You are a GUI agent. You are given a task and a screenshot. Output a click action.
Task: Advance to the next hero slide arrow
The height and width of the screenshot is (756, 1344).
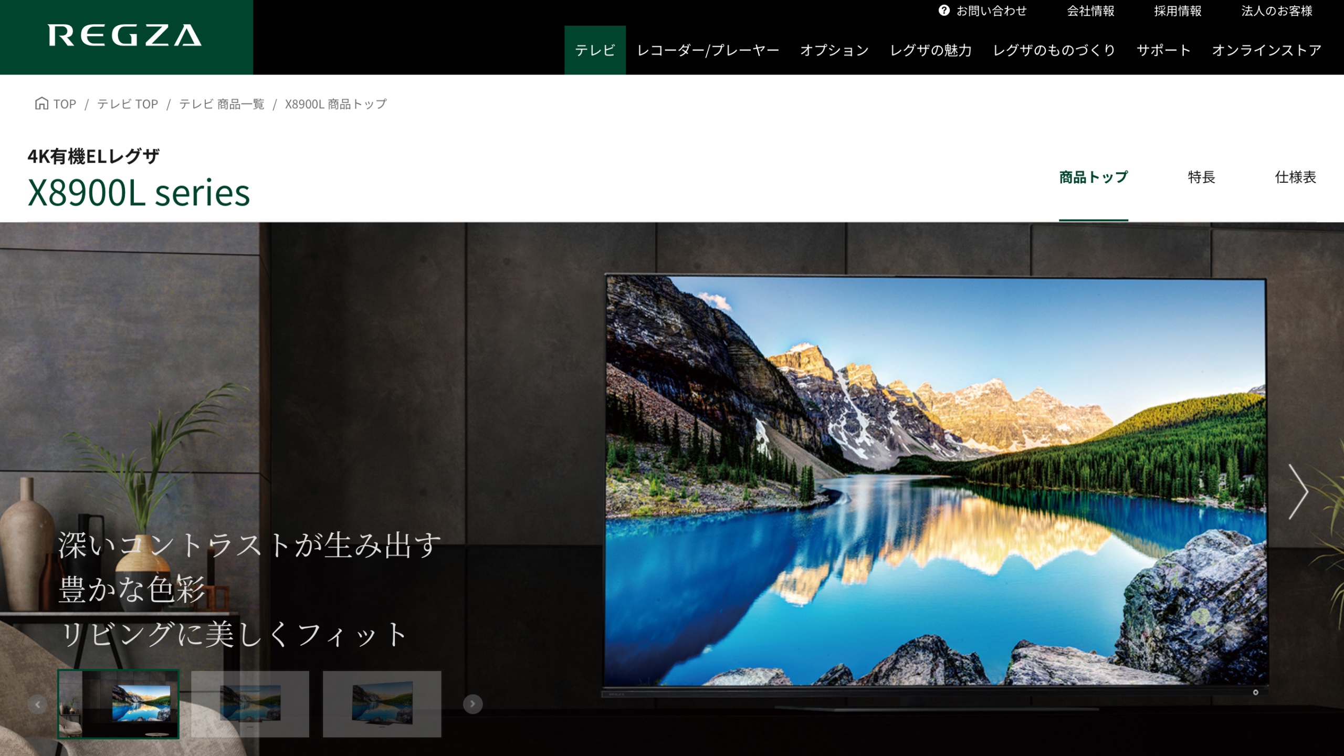(x=1298, y=492)
